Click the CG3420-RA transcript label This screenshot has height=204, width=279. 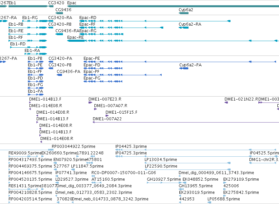pyautogui.click(x=60, y=18)
